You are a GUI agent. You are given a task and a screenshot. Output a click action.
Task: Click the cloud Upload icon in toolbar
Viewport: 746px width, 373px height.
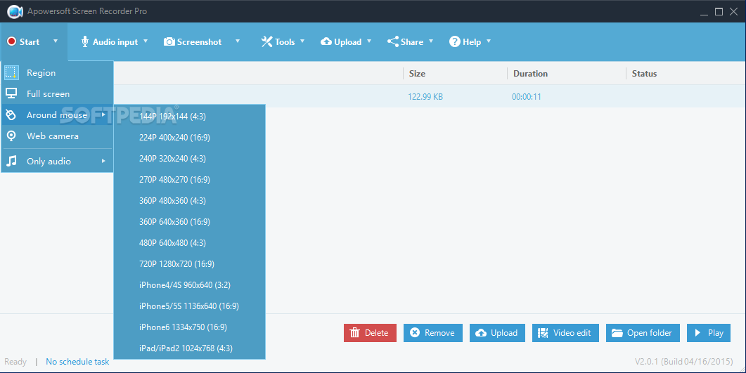[326, 42]
